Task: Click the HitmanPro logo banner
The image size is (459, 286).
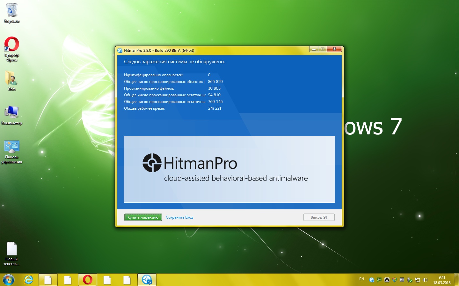Action: [x=229, y=169]
